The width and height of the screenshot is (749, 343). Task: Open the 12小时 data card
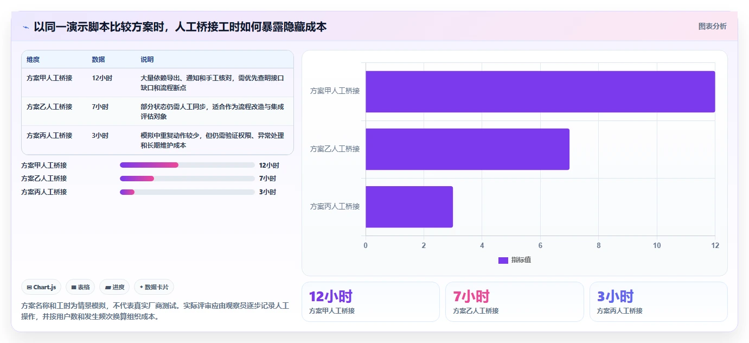coord(370,302)
